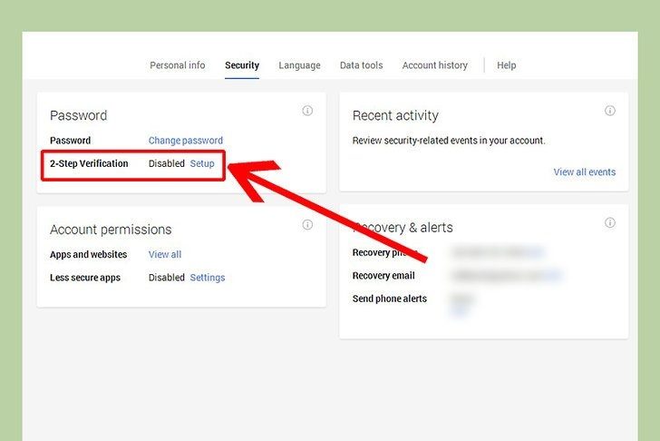
Task: Open the View all events link
Action: pos(584,172)
